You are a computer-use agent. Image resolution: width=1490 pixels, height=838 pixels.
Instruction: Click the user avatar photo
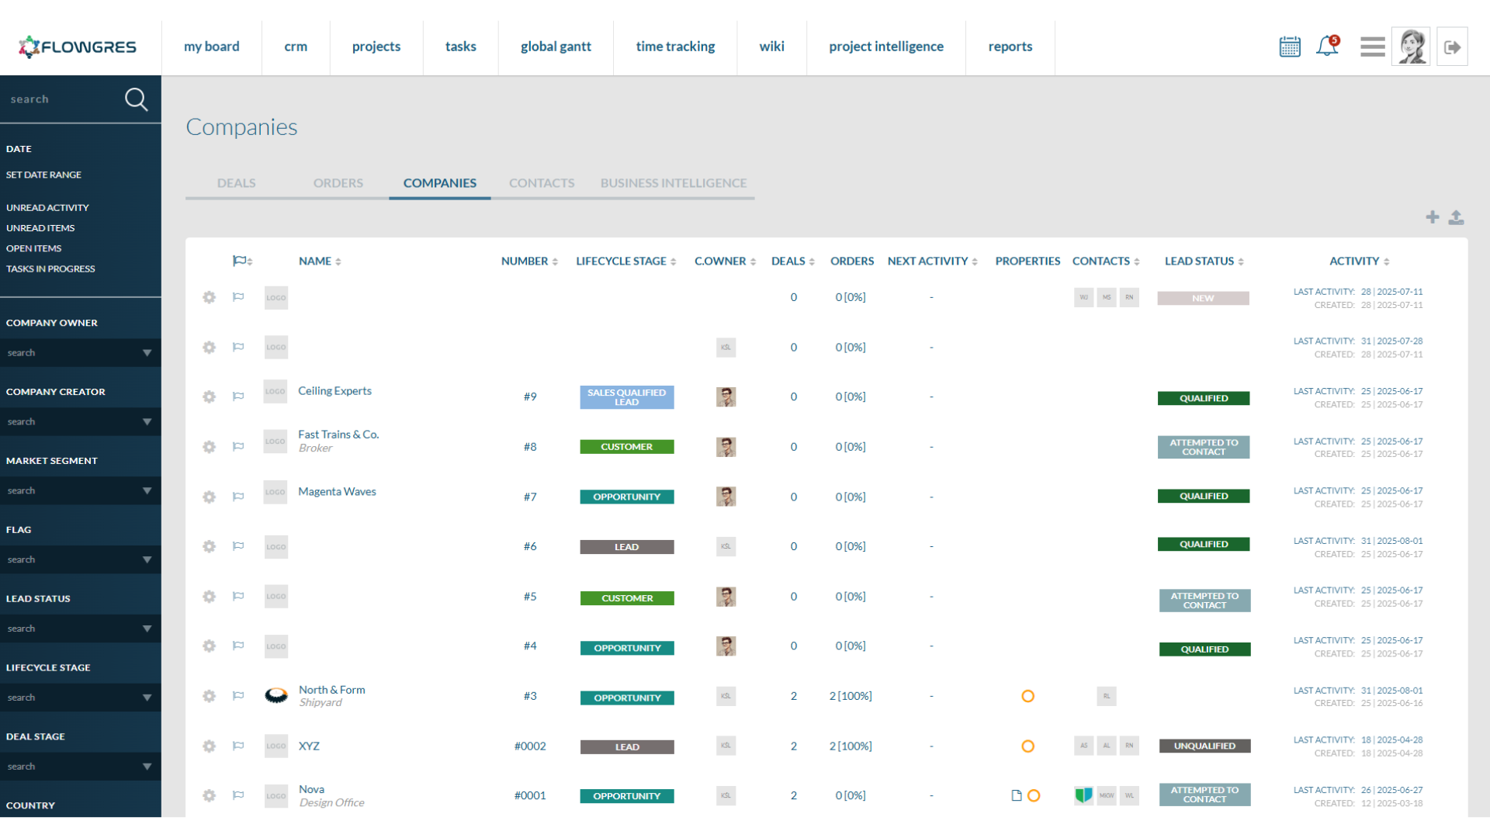(1411, 47)
